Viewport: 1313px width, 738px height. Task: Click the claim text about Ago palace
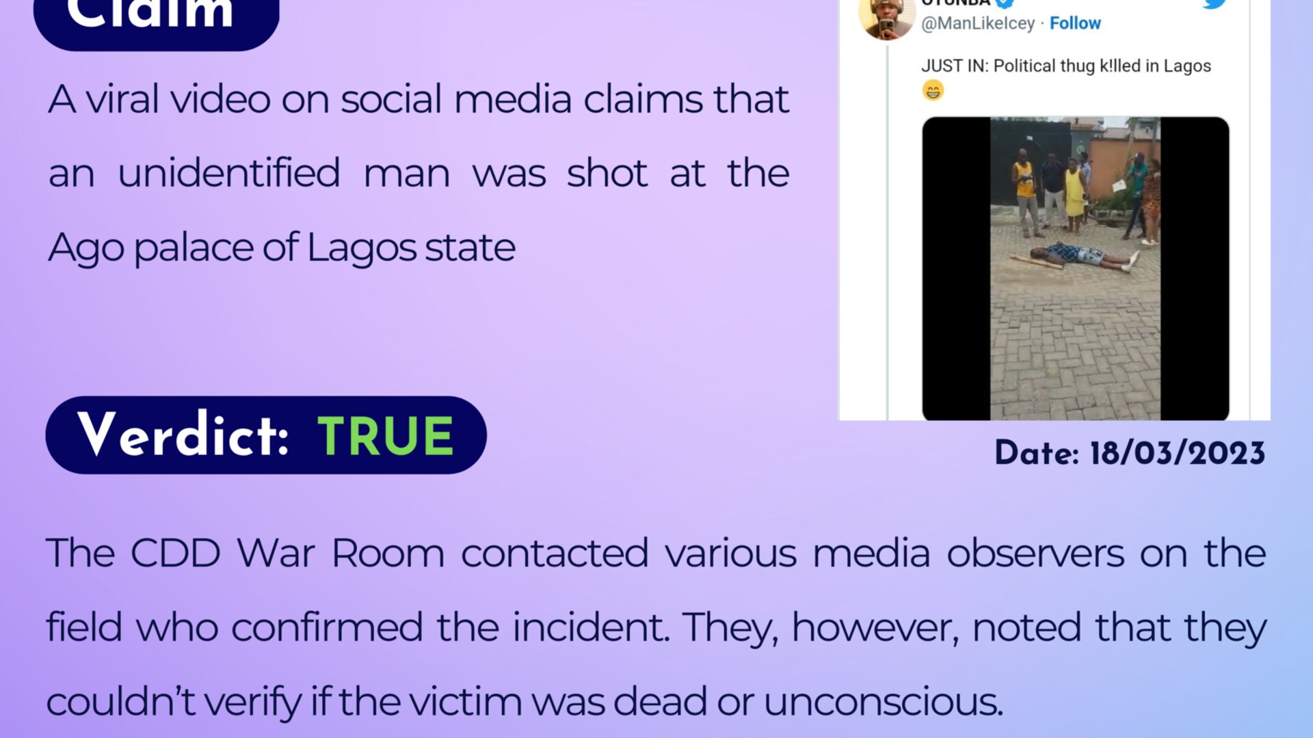(419, 173)
